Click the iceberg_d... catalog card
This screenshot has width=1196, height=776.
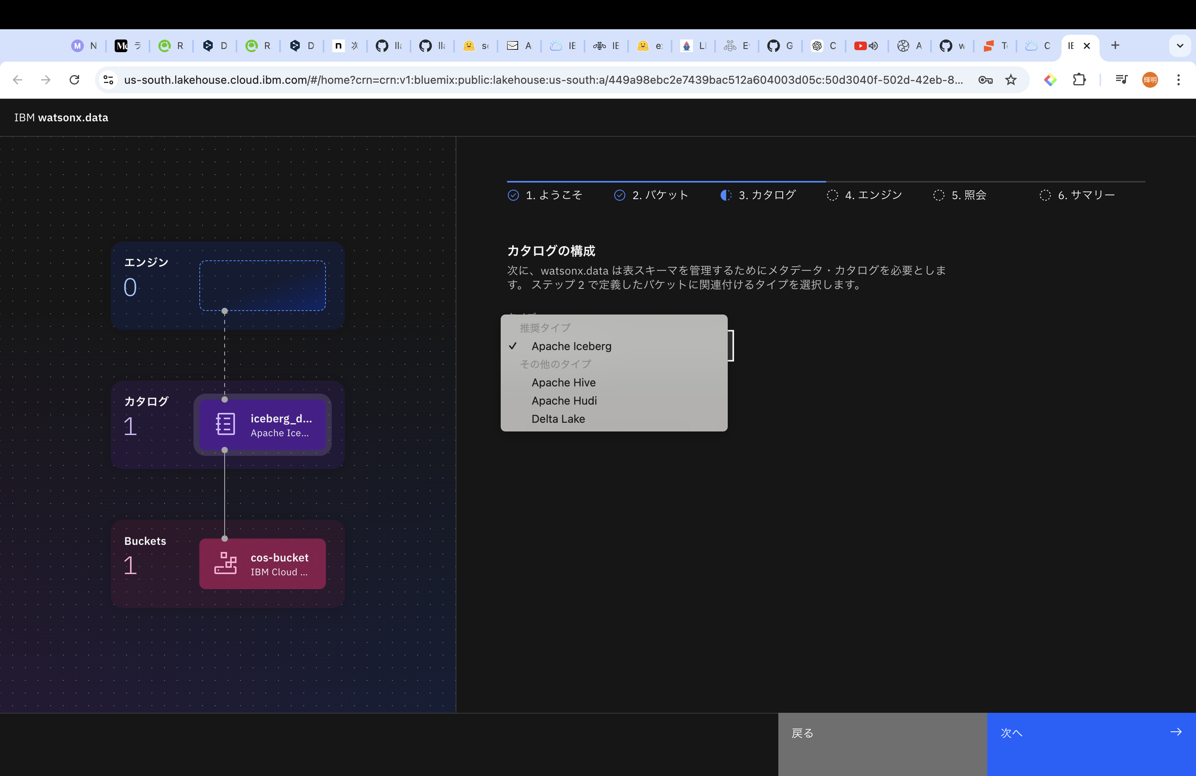coord(262,425)
